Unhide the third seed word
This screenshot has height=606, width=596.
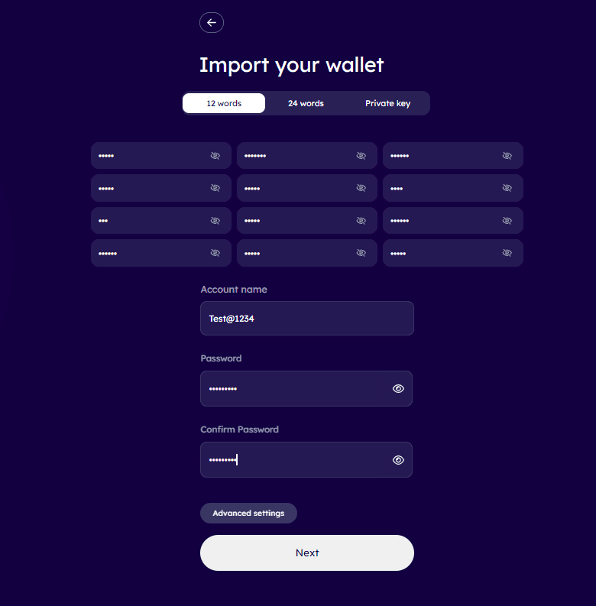point(507,156)
